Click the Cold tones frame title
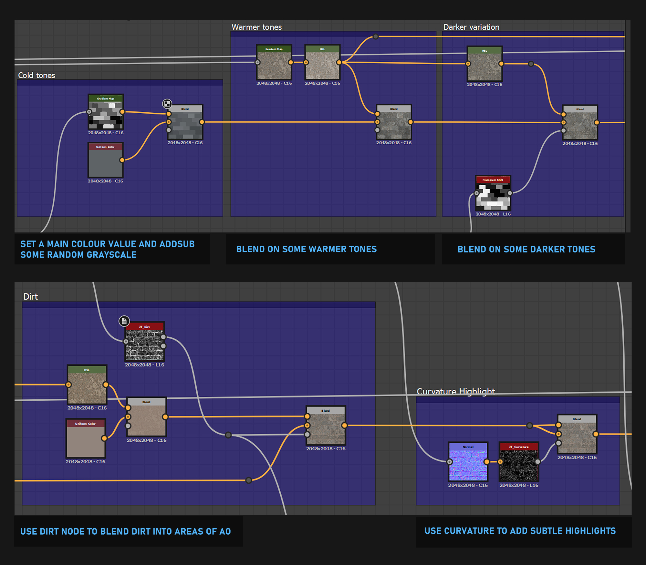 point(36,76)
